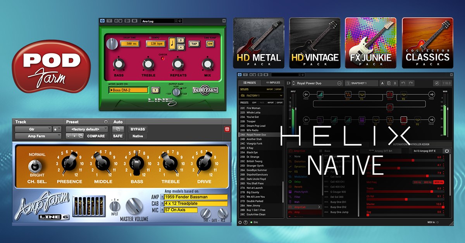The width and height of the screenshot is (465, 243).
Task: Open the Gtr track selector dropdown
Action: point(33,129)
